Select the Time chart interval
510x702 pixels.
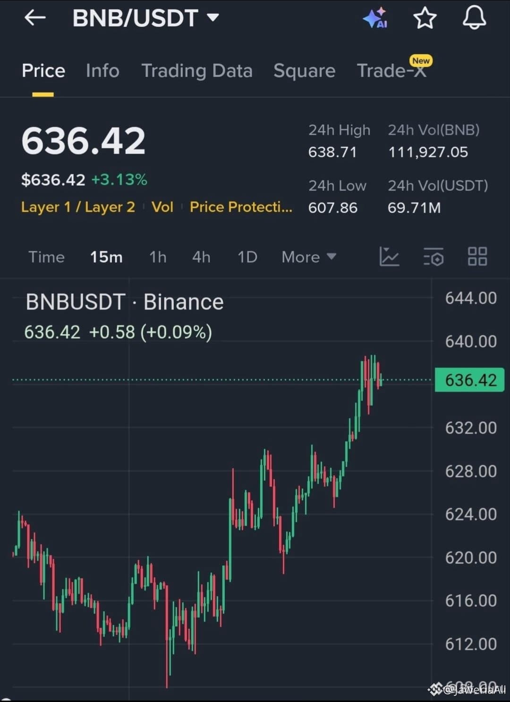click(46, 257)
